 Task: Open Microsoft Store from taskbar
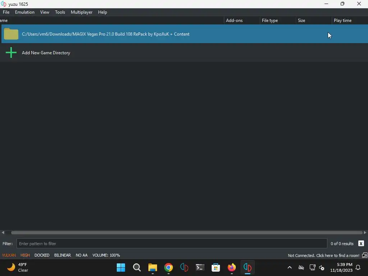216,267
